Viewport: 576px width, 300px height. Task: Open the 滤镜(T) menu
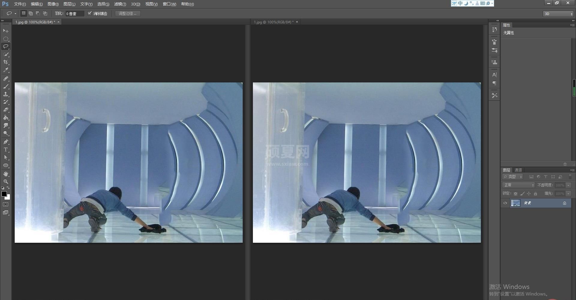click(x=120, y=4)
